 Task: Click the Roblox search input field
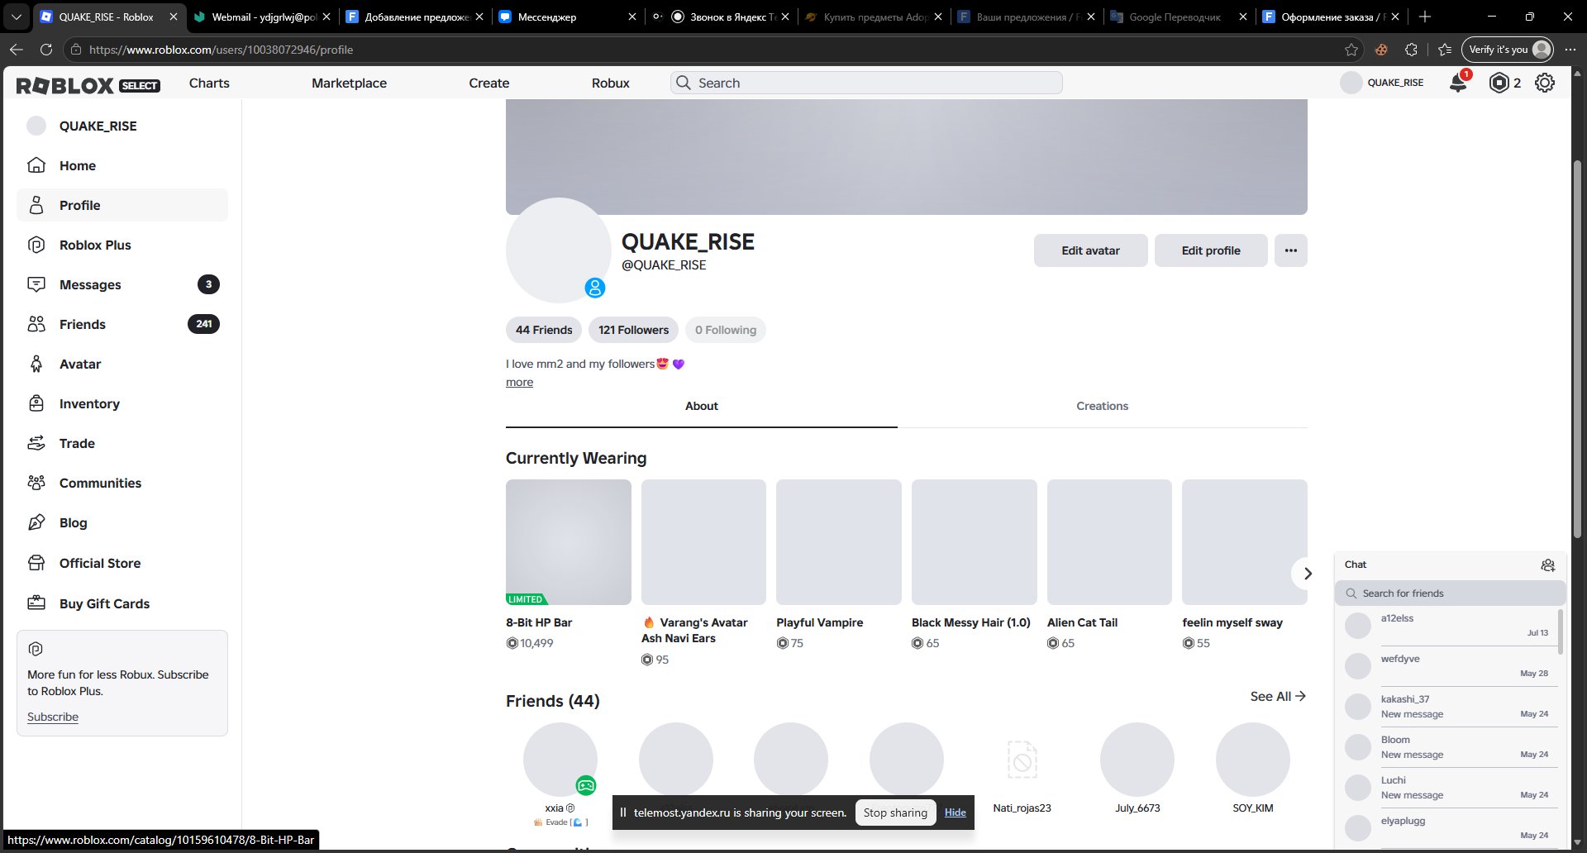866,83
